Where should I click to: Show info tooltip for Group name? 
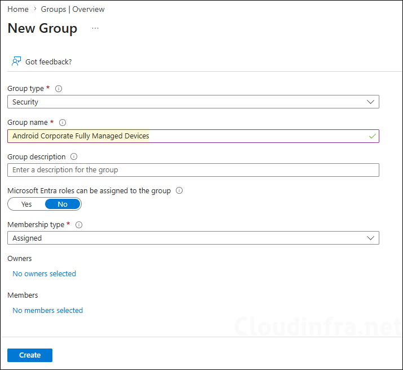63,123
